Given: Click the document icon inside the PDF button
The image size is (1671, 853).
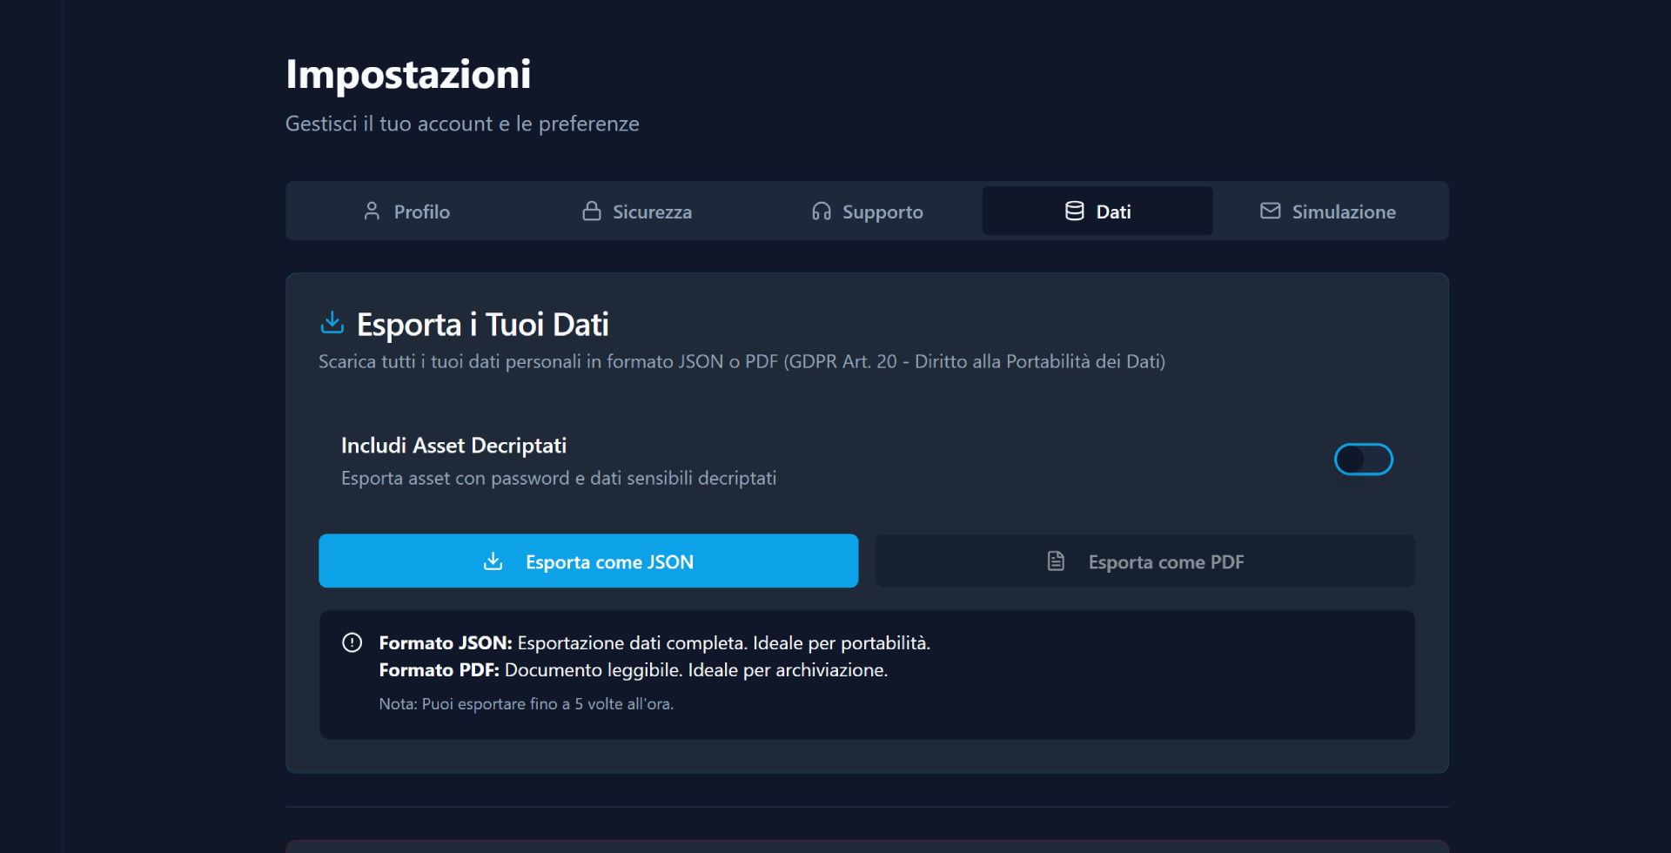Looking at the screenshot, I should (1056, 561).
